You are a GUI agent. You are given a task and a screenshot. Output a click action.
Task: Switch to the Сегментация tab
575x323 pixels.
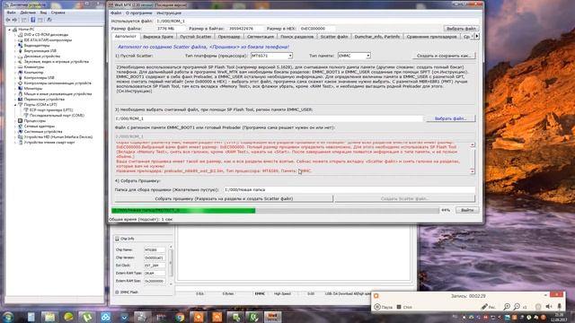[261, 37]
